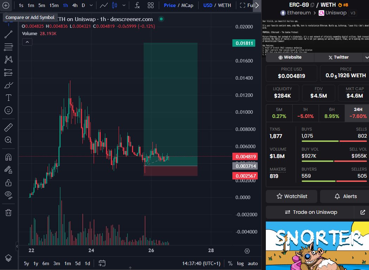
Task: Click the candlestick chart type icon
Action: pyautogui.click(x=114, y=5)
